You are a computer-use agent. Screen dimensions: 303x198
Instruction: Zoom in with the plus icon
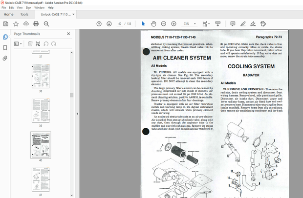(173, 24)
